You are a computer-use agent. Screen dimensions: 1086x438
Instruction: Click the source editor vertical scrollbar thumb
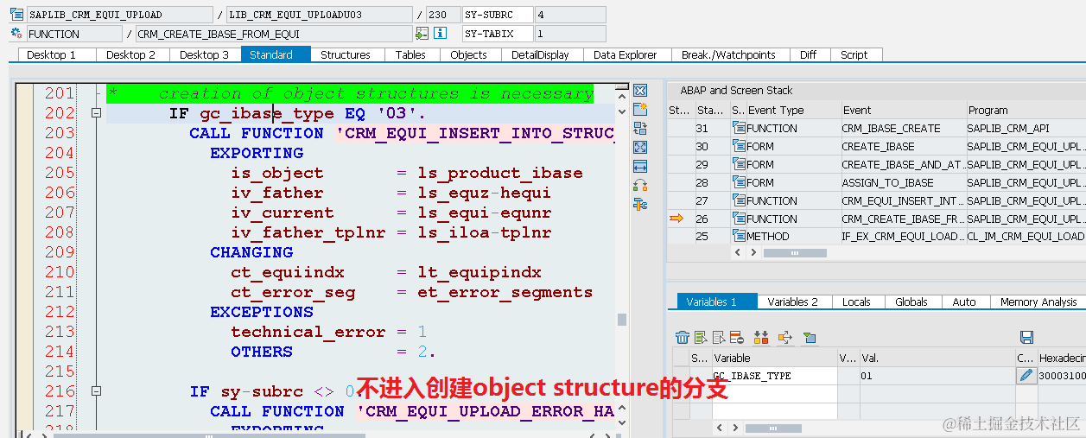621,321
